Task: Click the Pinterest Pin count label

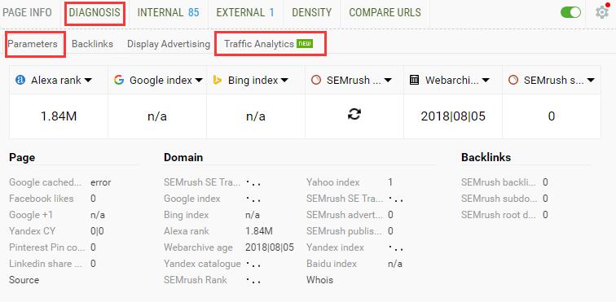Action: (x=46, y=247)
